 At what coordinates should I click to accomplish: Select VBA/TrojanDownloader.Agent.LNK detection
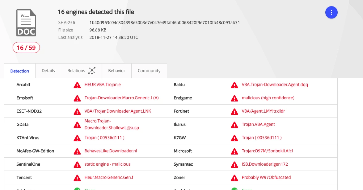118,111
